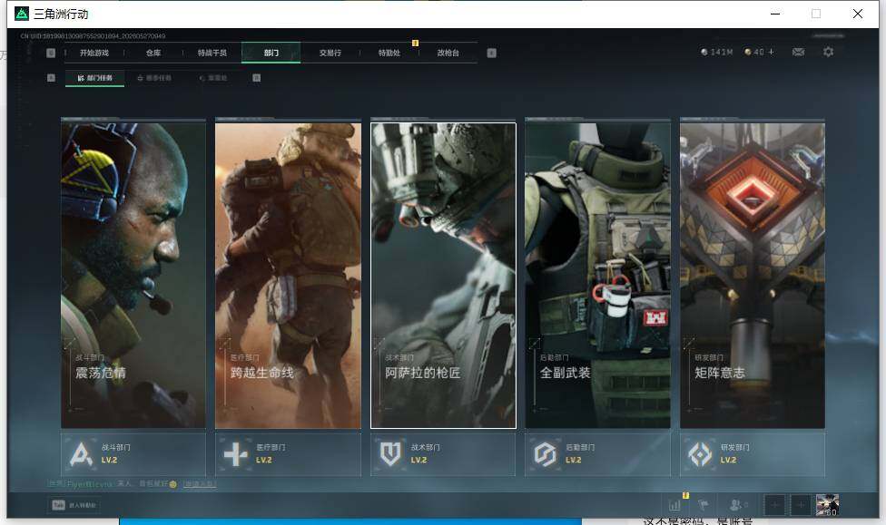This screenshot has width=886, height=525.
Task: Minimize the 三角洲行动 window
Action: pos(775,14)
